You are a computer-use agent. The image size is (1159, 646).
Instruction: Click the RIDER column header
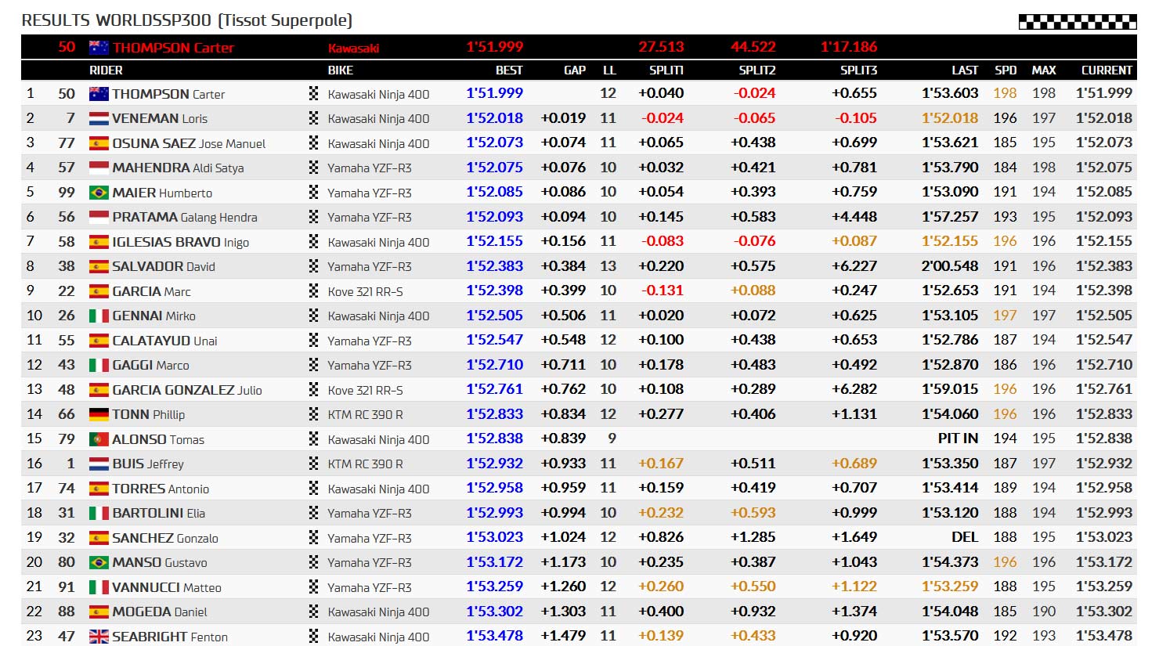click(106, 70)
